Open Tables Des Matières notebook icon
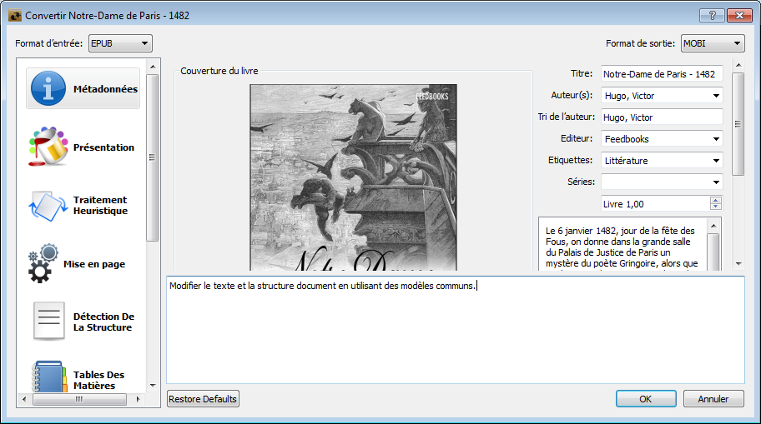 tap(48, 377)
